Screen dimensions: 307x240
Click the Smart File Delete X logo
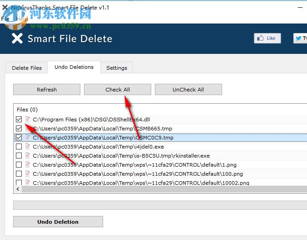(17, 38)
